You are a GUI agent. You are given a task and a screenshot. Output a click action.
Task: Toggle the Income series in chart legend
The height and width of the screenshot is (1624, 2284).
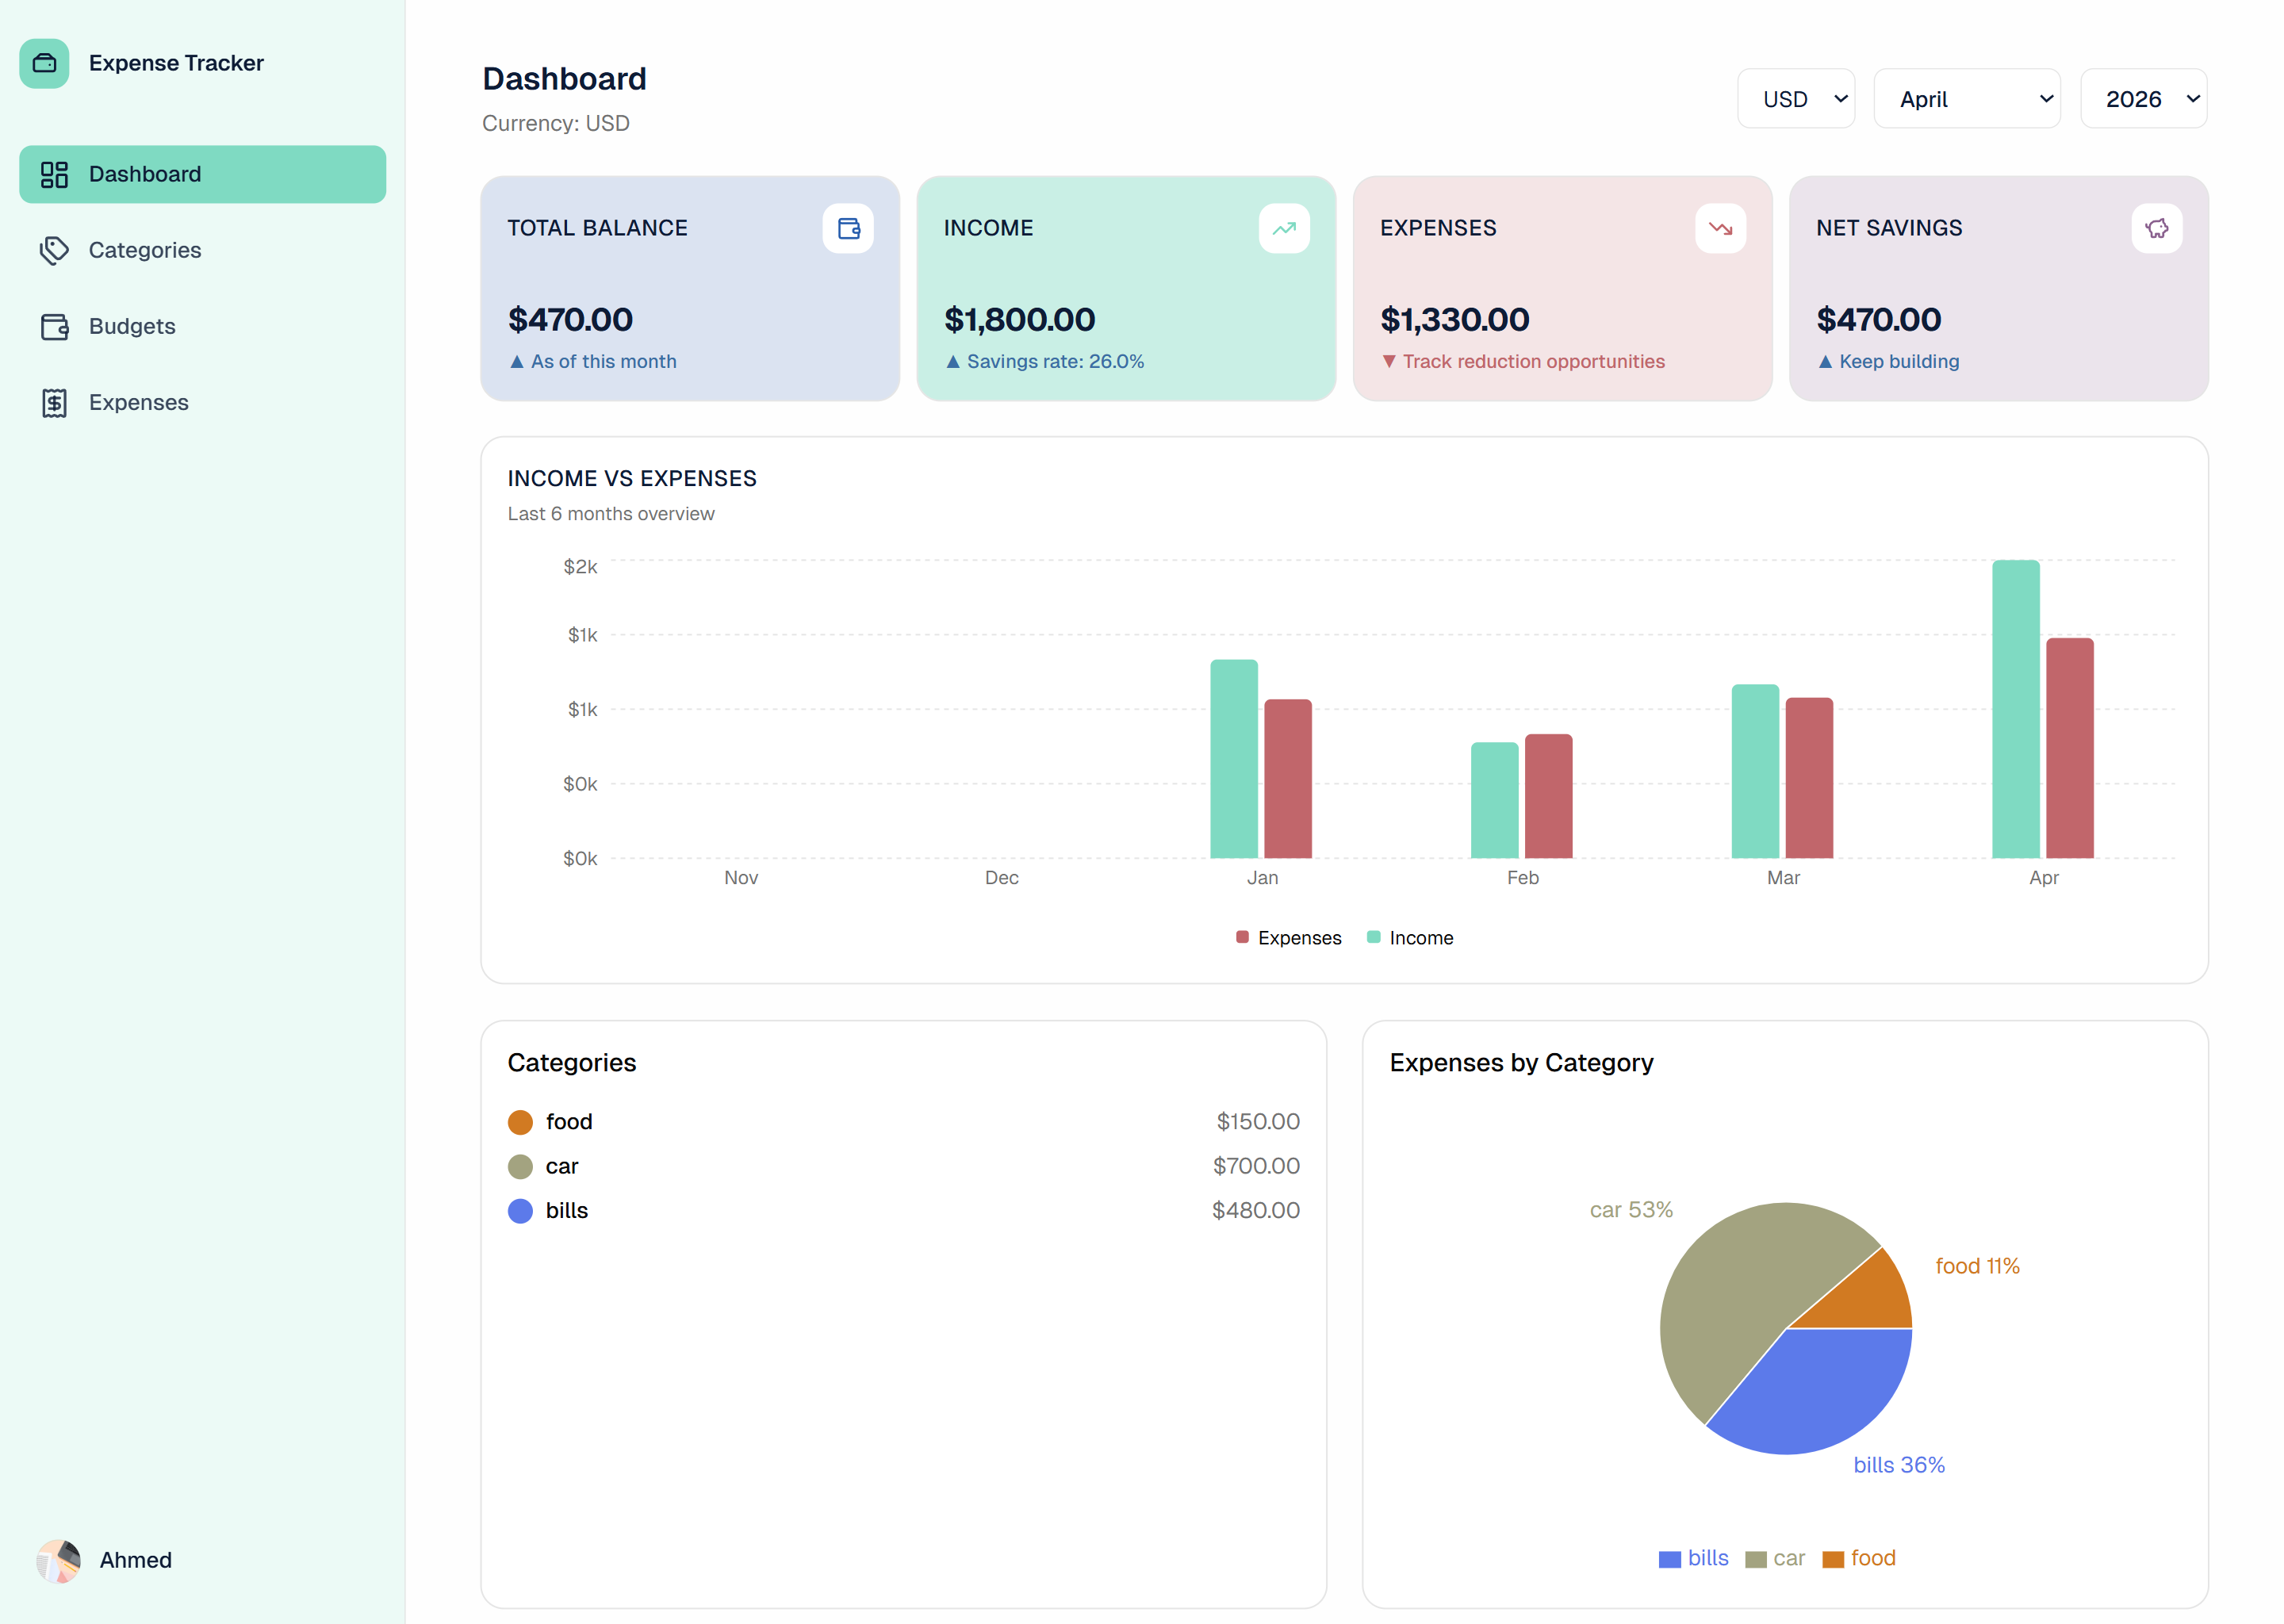coord(1410,937)
